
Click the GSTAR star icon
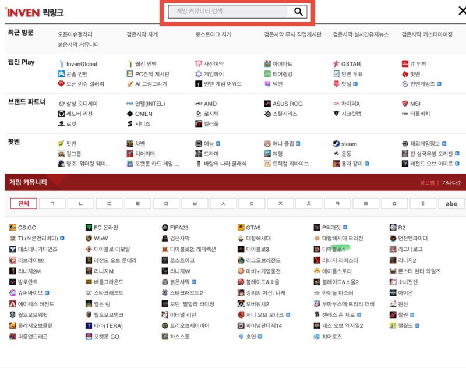pos(336,64)
